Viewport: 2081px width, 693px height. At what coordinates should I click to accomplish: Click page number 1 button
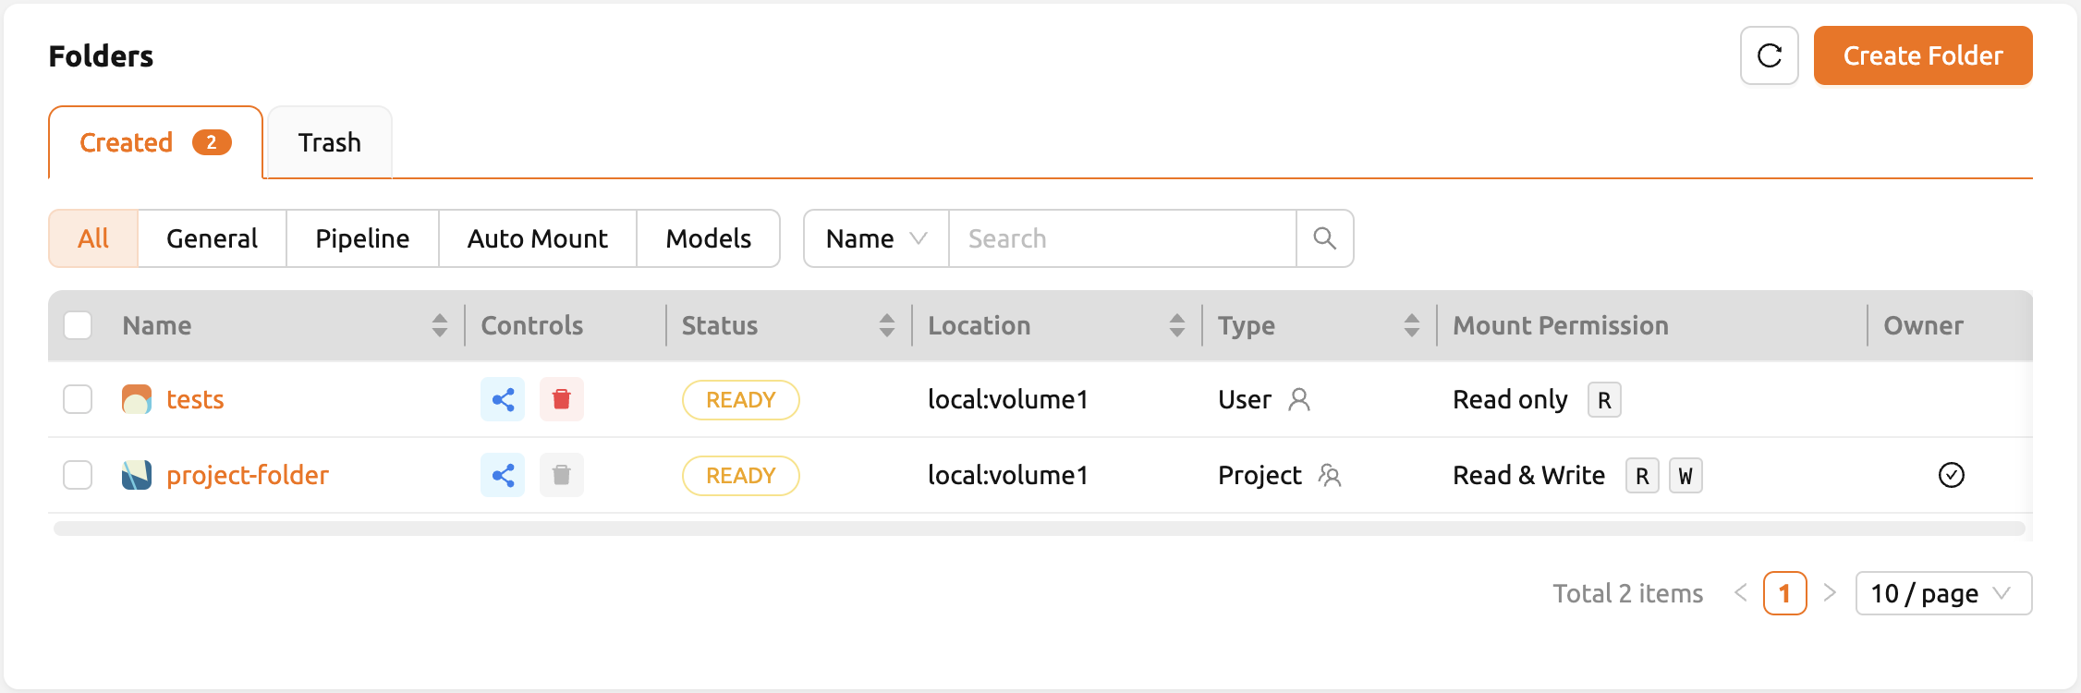tap(1784, 593)
